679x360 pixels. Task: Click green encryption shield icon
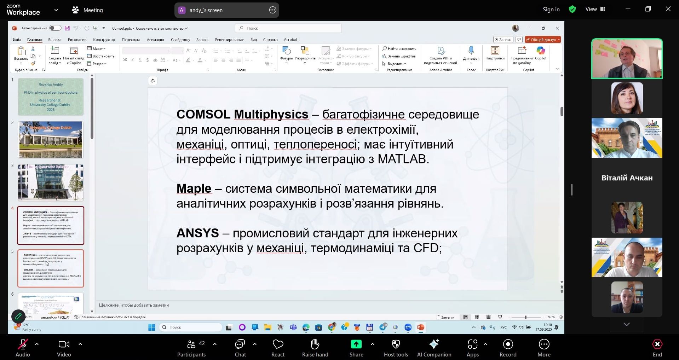click(x=572, y=10)
